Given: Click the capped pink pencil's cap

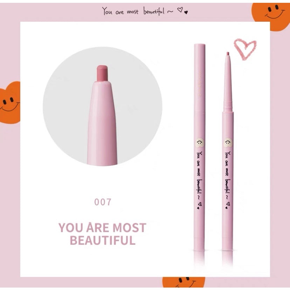Looking at the screenshot, I should point(200,78).
